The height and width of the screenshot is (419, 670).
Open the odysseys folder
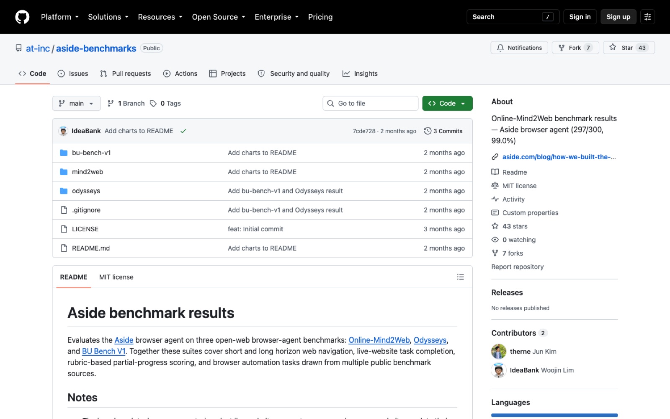click(x=86, y=191)
